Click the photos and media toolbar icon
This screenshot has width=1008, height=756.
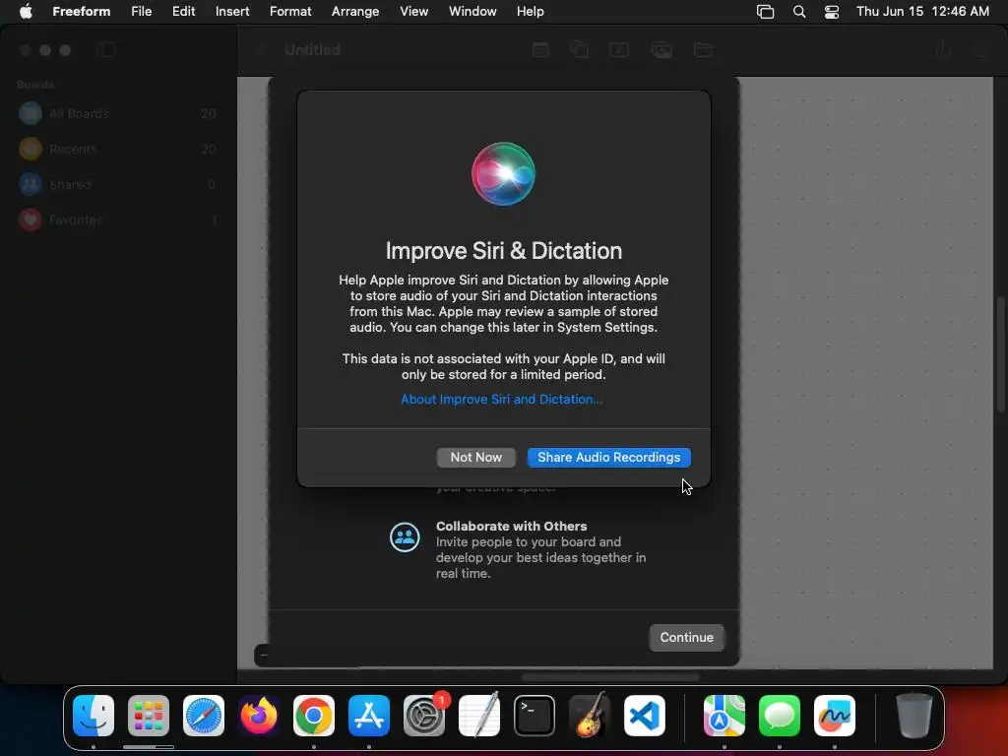[x=661, y=50]
